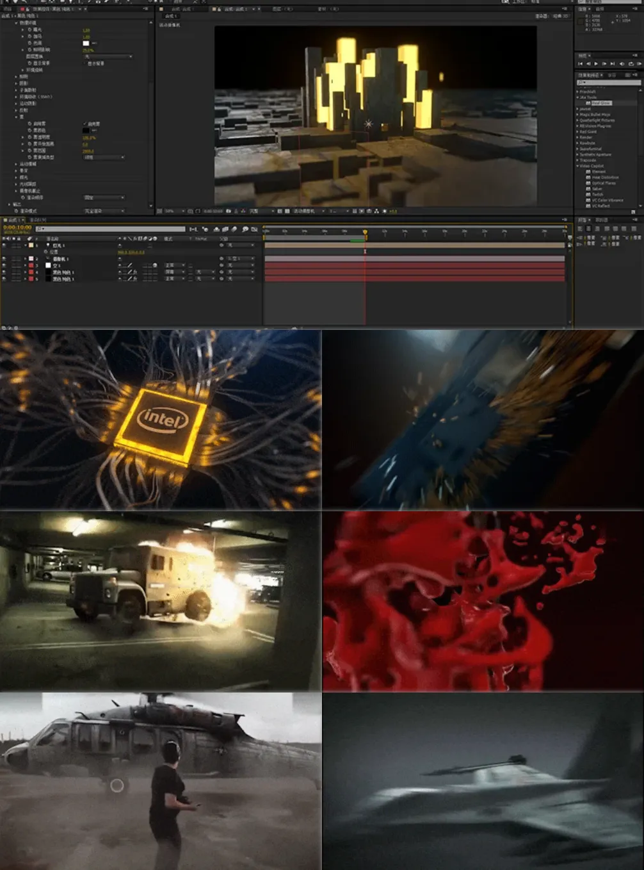Expand the Trapcode effects category

click(577, 160)
